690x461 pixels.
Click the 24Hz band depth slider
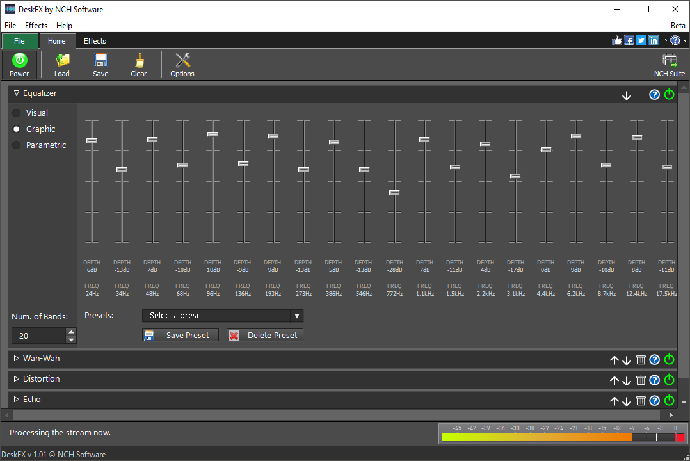coord(92,140)
